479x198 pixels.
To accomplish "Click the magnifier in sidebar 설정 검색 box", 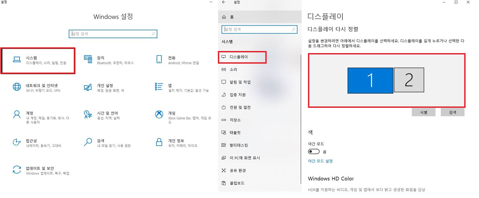I will tap(294, 29).
